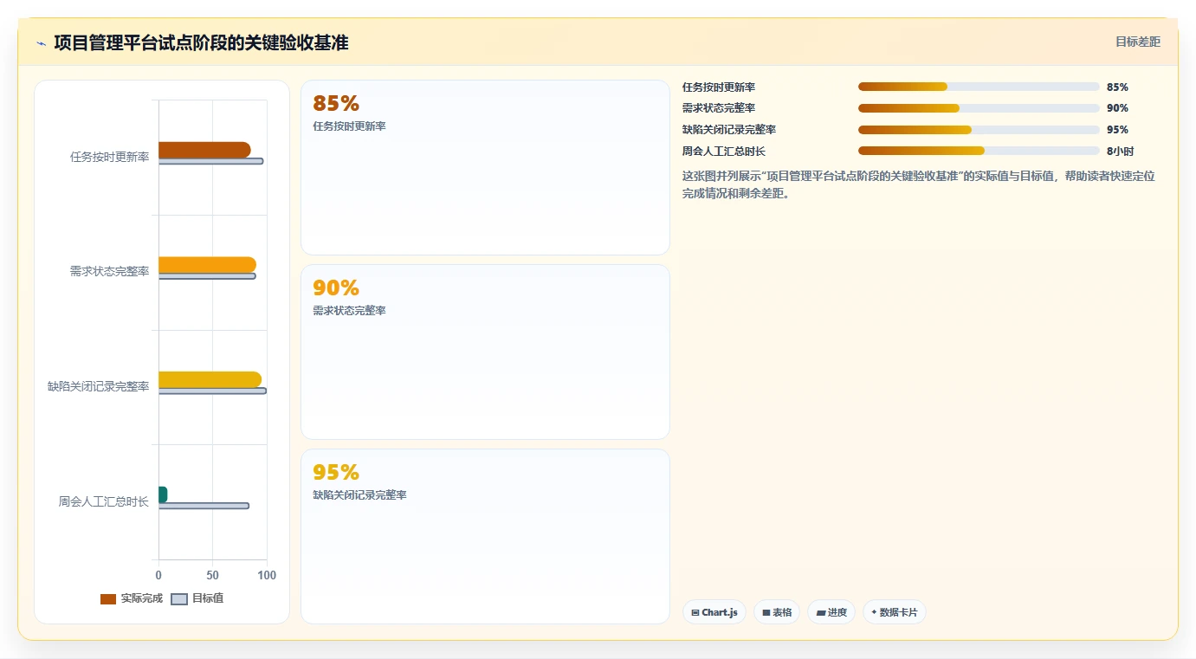Select the 95% data card

tap(485, 536)
